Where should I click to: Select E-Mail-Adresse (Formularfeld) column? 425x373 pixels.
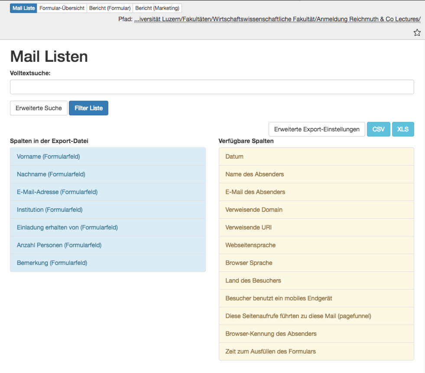pyautogui.click(x=108, y=192)
